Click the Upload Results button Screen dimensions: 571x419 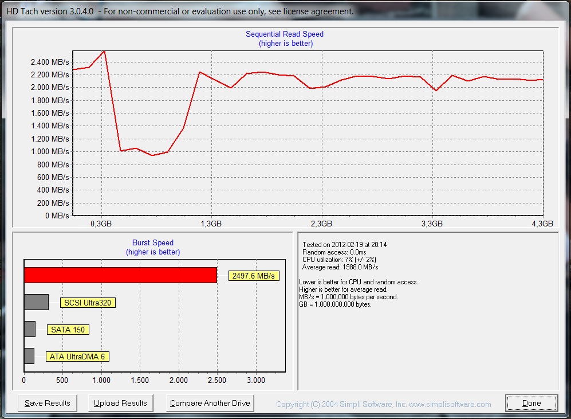pyautogui.click(x=120, y=403)
